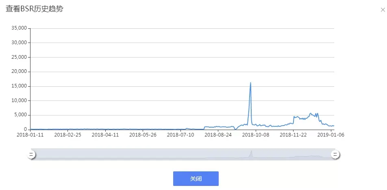Close the BSR history dialog X icon
Image resolution: width=387 pixels, height=190 pixels.
point(383,11)
